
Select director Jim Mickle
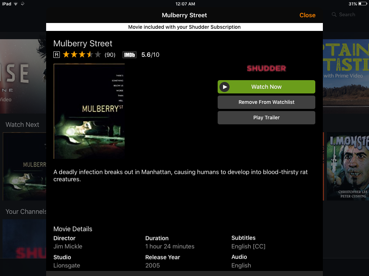pyautogui.click(x=68, y=247)
